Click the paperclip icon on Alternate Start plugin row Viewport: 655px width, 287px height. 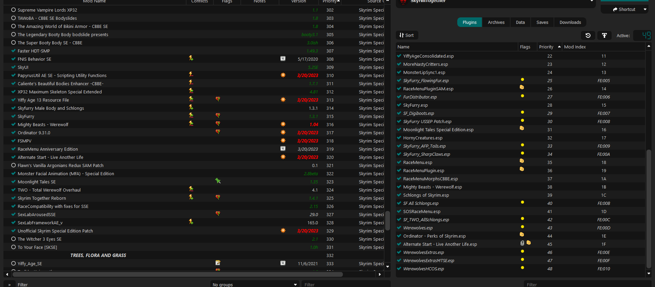click(x=522, y=243)
